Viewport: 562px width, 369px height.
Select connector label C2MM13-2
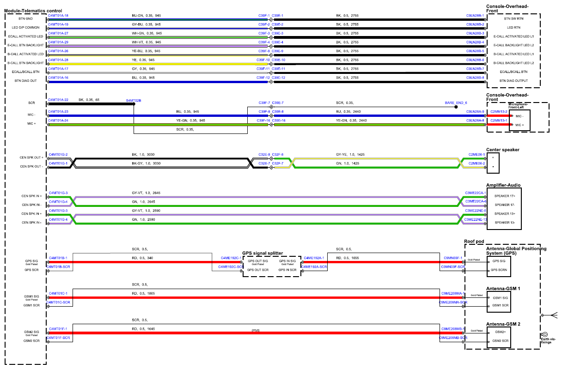pyautogui.click(x=499, y=112)
